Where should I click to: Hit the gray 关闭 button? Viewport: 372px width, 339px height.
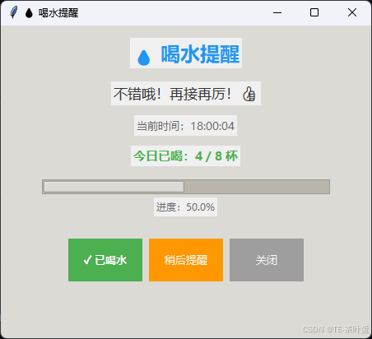[x=267, y=260]
